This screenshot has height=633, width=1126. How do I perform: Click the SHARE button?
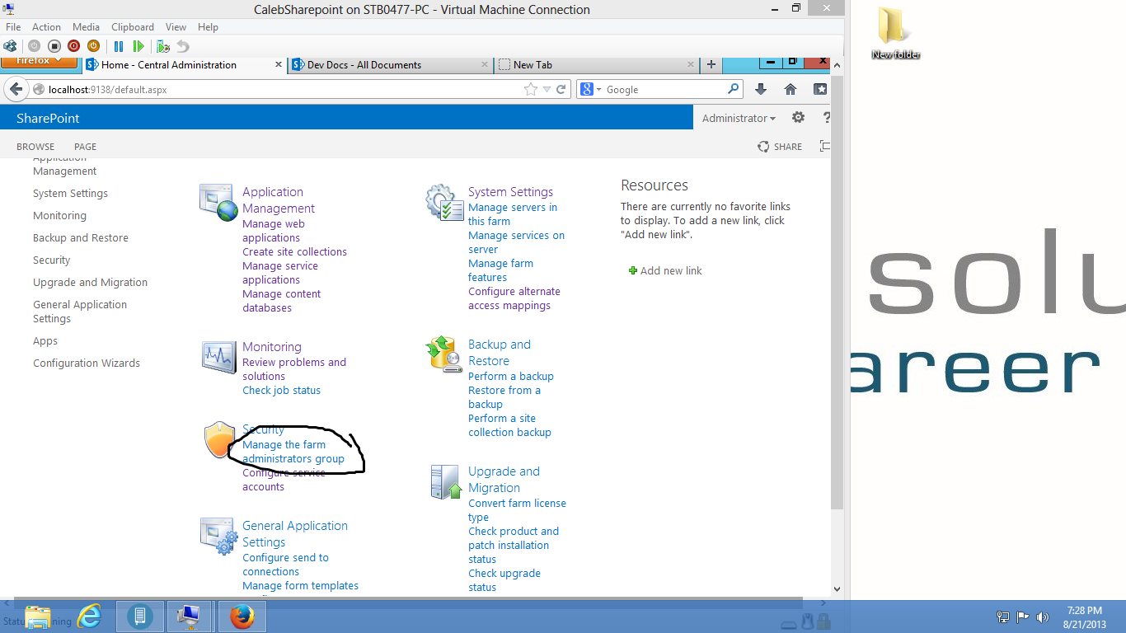click(x=780, y=147)
